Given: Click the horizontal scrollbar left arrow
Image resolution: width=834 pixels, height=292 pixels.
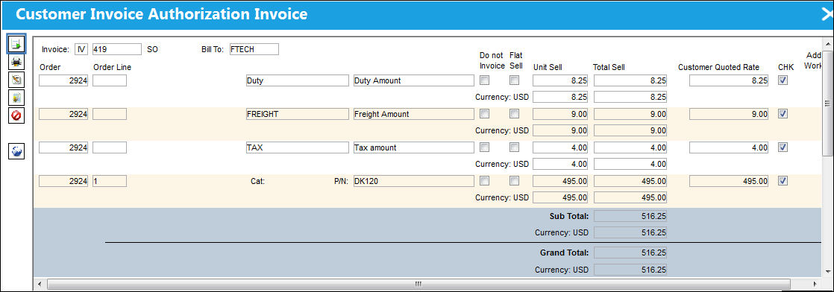Looking at the screenshot, I should (x=40, y=284).
